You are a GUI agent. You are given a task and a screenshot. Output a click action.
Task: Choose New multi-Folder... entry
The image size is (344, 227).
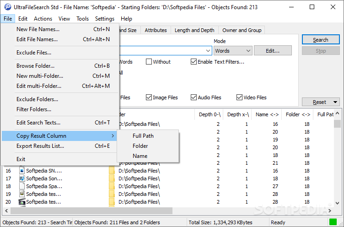point(59,76)
